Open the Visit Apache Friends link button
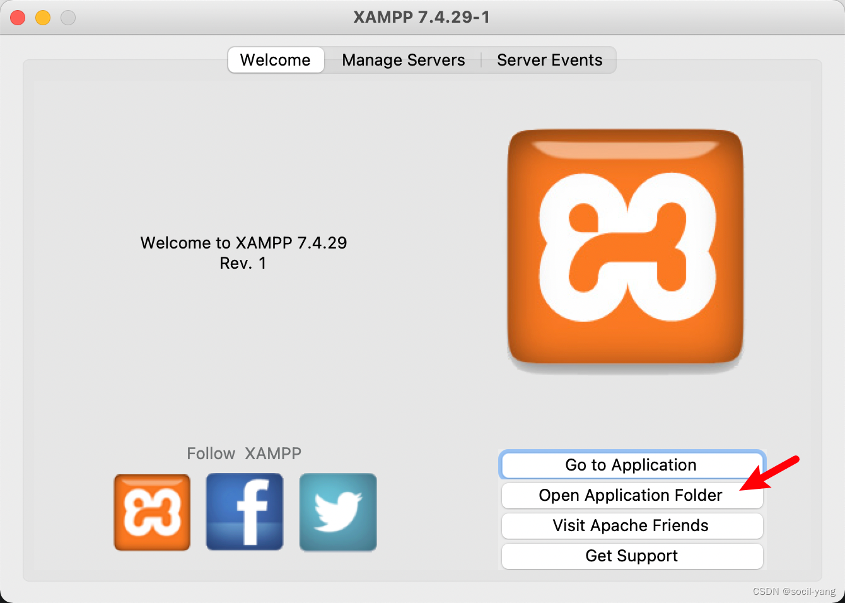Image resolution: width=845 pixels, height=603 pixels. pos(632,525)
